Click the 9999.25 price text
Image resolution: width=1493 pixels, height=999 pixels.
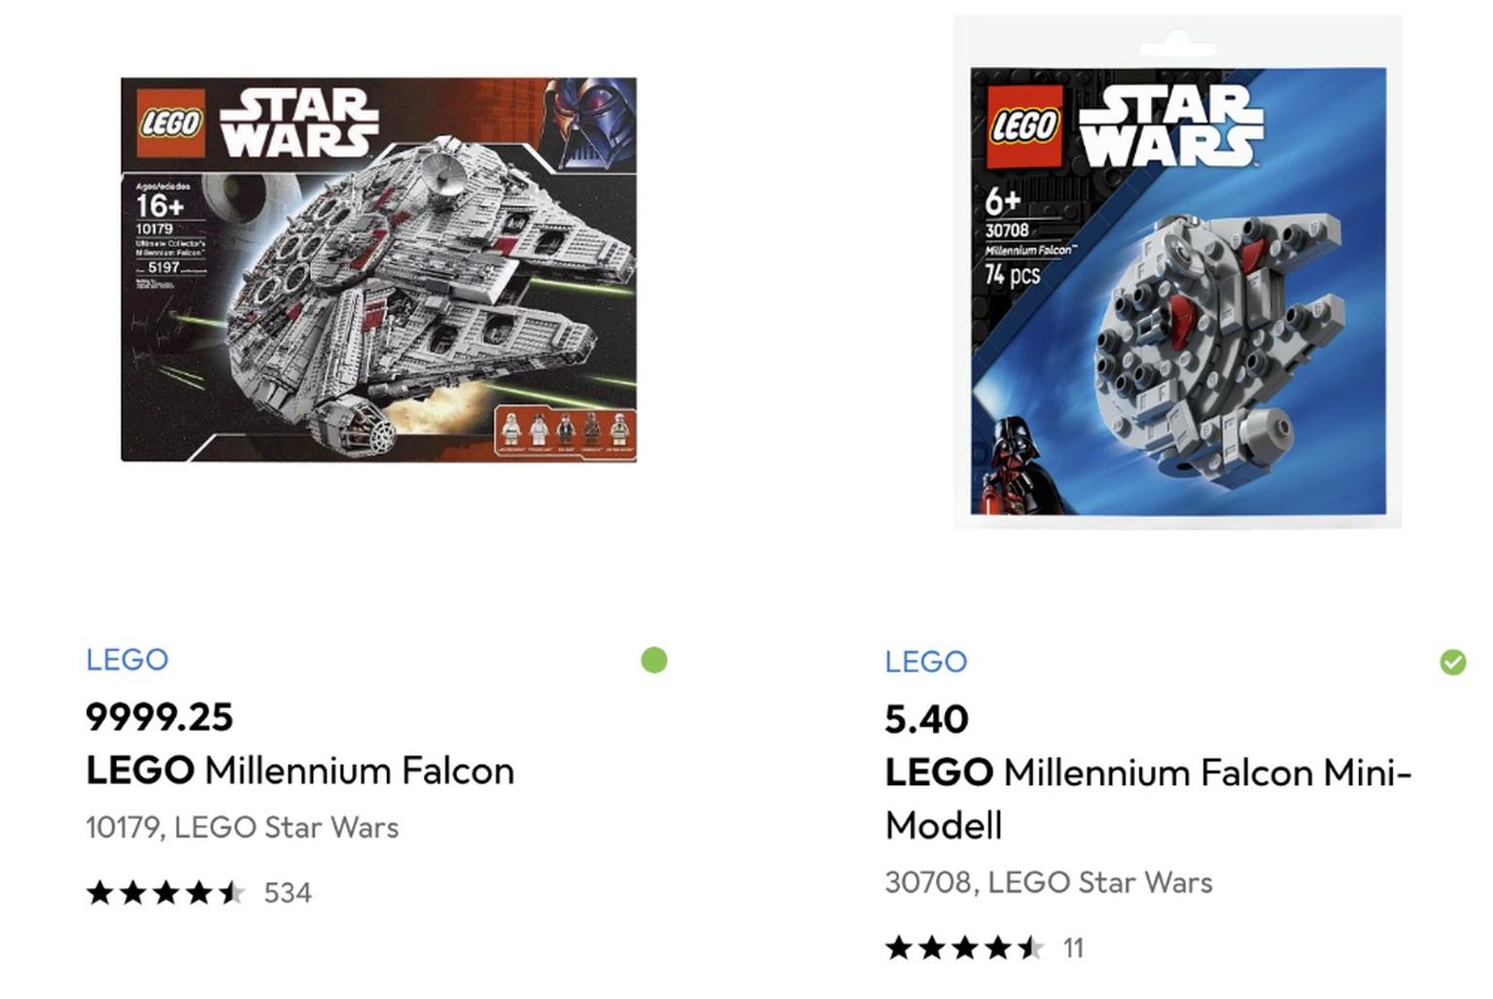click(157, 718)
